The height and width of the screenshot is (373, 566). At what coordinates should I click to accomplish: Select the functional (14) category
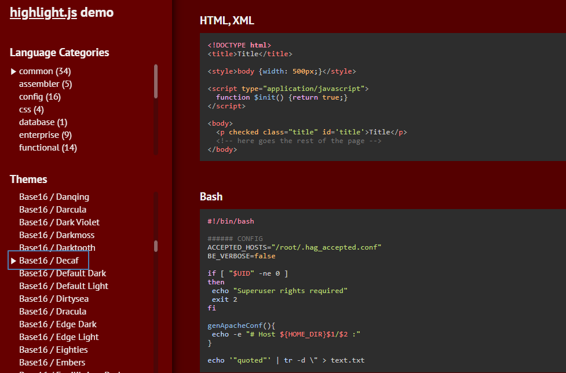[48, 148]
